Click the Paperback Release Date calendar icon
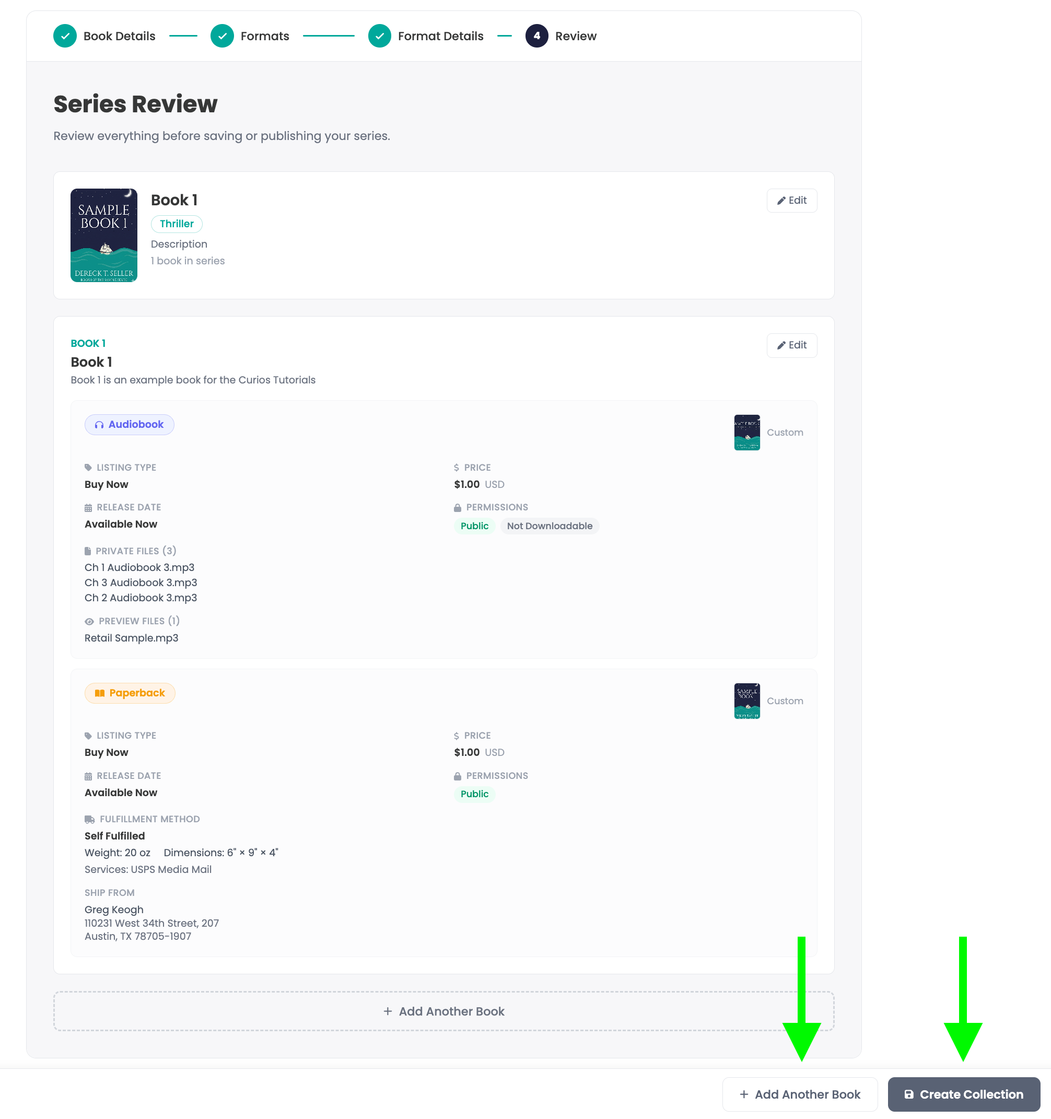This screenshot has height=1119, width=1051. [88, 776]
